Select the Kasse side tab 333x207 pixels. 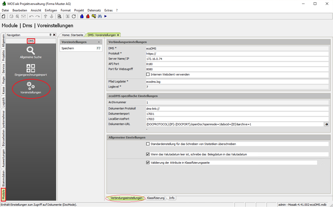click(3, 90)
